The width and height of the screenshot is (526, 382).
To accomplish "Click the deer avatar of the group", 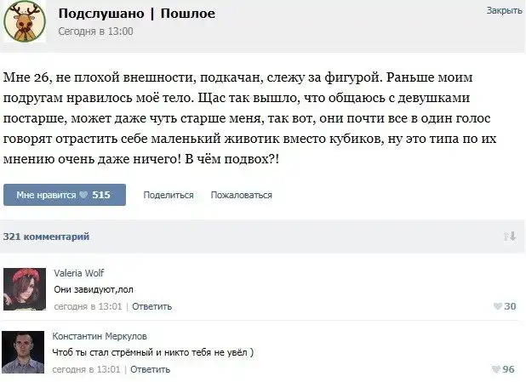I will [26, 22].
